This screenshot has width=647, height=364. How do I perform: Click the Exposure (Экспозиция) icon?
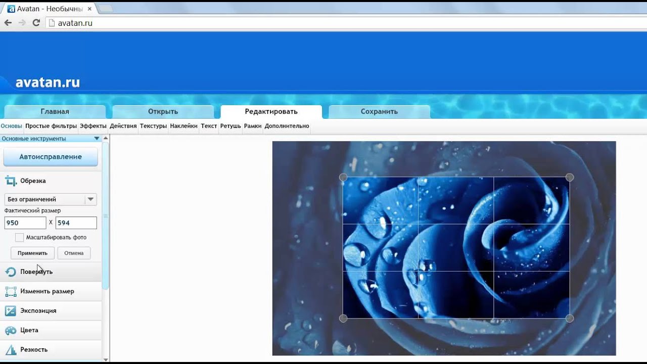pyautogui.click(x=11, y=311)
